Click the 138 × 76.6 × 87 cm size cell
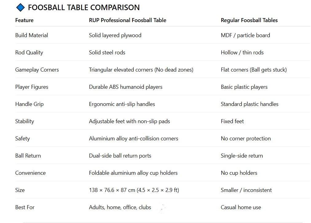 [134, 190]
